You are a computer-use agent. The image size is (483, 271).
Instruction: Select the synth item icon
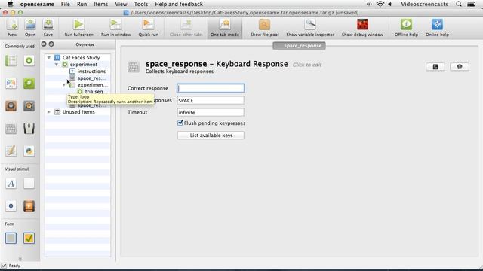point(29,106)
